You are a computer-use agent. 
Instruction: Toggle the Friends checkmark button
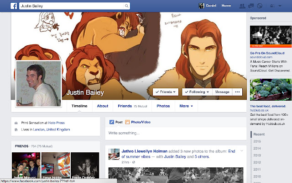166,92
